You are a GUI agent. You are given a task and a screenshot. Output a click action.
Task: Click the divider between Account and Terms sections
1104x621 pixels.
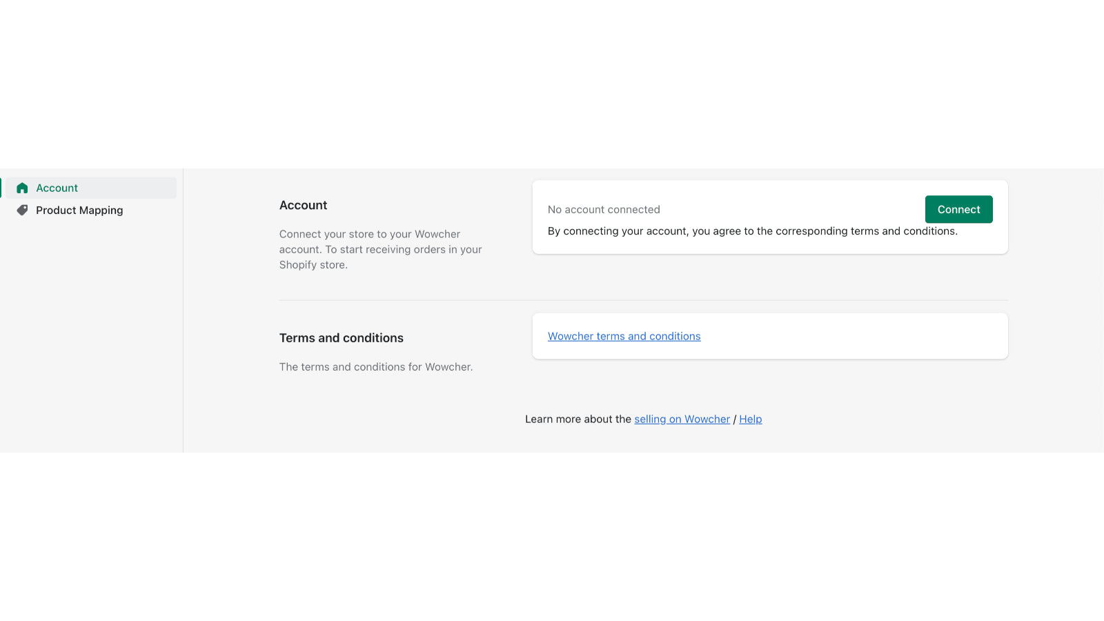click(643, 300)
